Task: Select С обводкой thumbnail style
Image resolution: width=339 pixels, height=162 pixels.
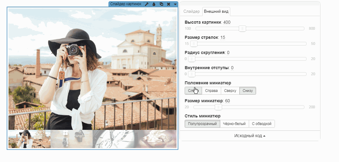Action: tap(262, 124)
